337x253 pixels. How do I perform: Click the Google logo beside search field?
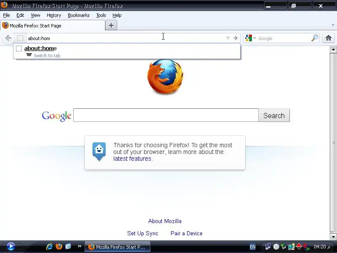[x=56, y=116]
